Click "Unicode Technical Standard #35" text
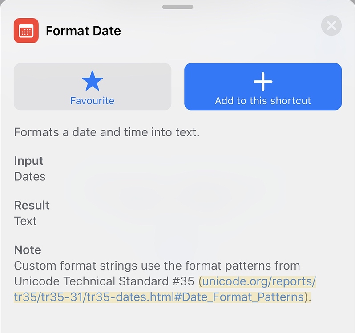Image resolution: width=355 pixels, height=333 pixels. point(104,281)
